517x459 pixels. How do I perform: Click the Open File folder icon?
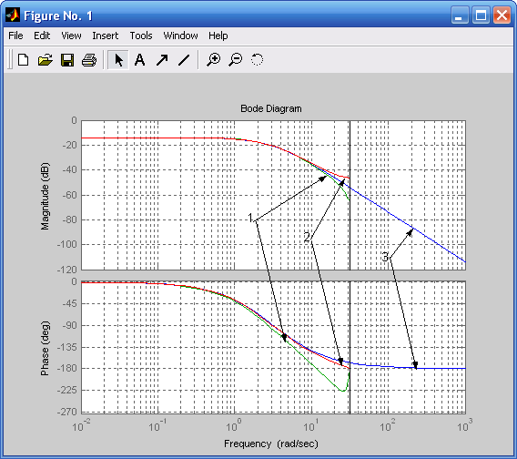point(46,60)
